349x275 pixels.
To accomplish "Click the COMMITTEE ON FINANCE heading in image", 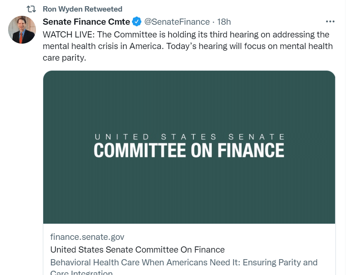I will click(189, 150).
